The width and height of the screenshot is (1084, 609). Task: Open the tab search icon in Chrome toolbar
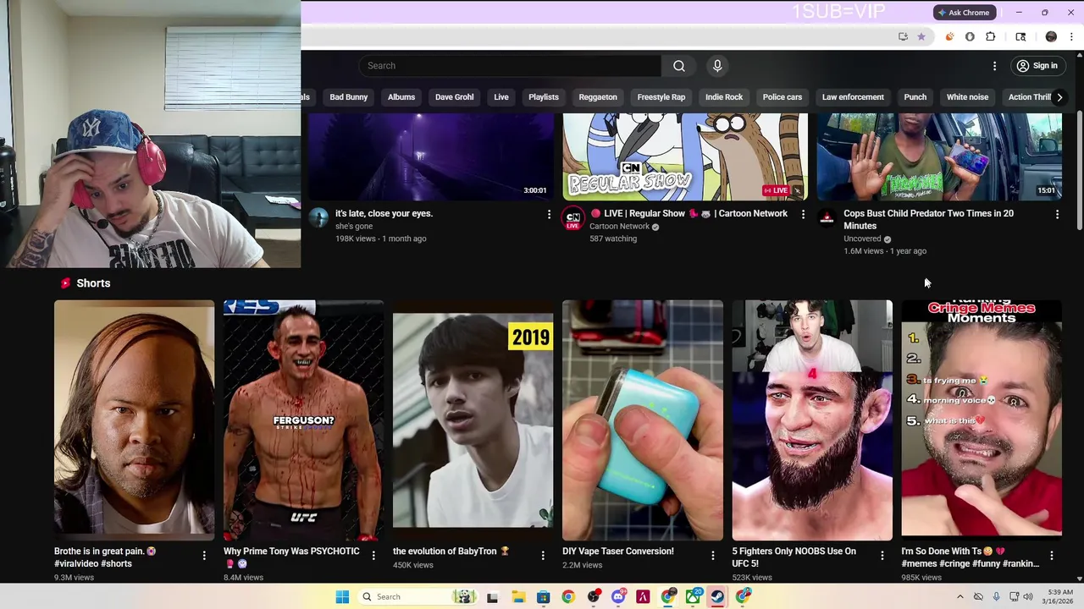coord(1020,36)
